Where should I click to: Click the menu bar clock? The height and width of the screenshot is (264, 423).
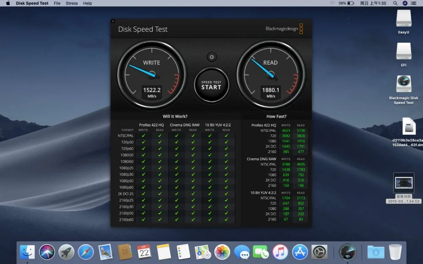pyautogui.click(x=373, y=3)
